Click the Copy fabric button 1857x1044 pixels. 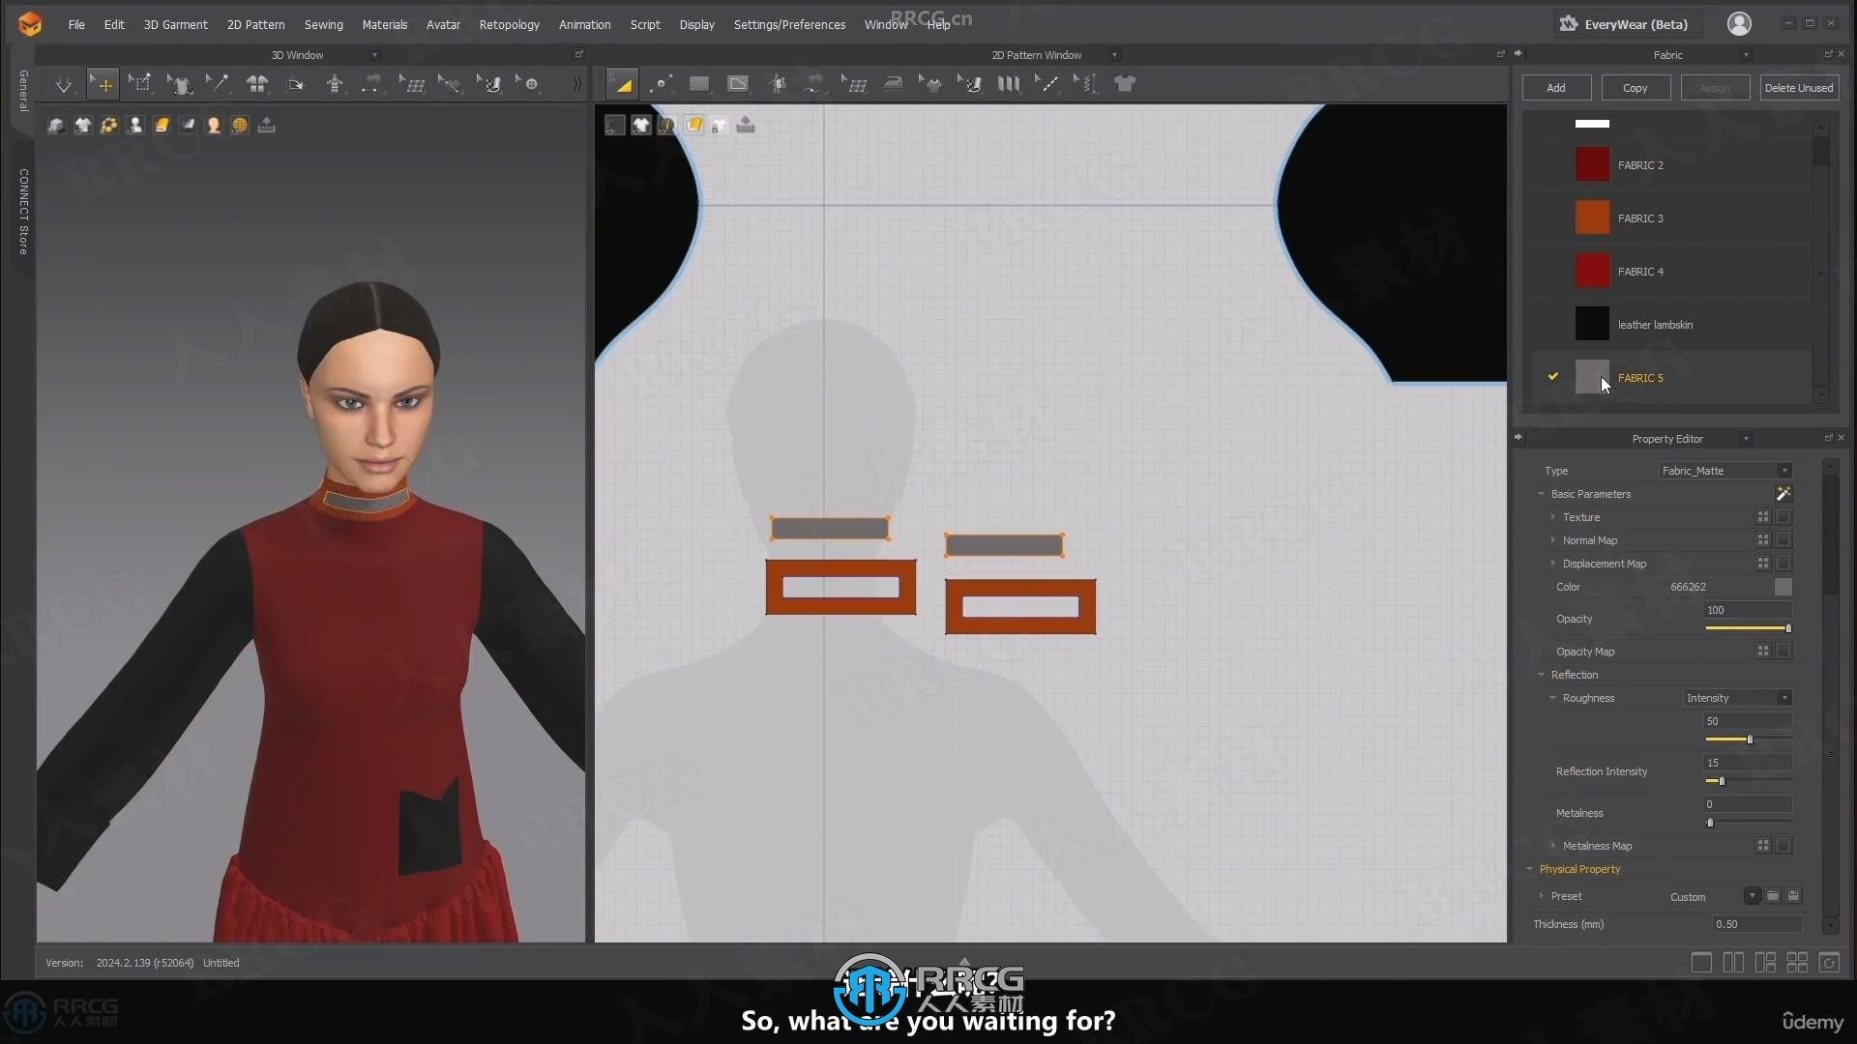[1636, 88]
